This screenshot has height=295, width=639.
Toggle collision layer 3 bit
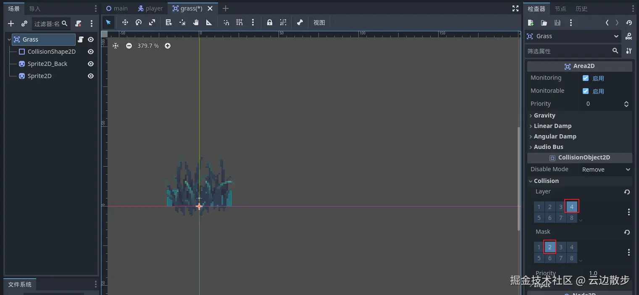[x=560, y=207]
